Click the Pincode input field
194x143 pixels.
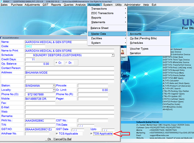coord(93,86)
